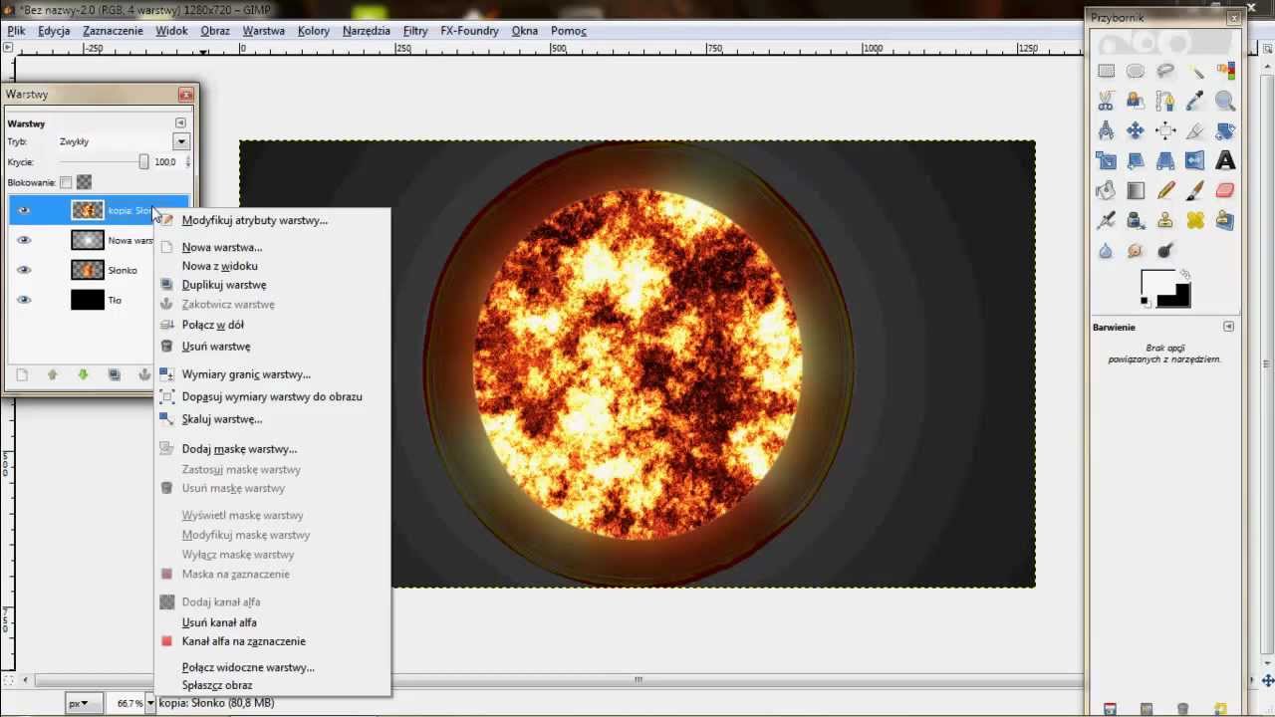
Task: Open the FX-Foundry menu
Action: tap(469, 31)
